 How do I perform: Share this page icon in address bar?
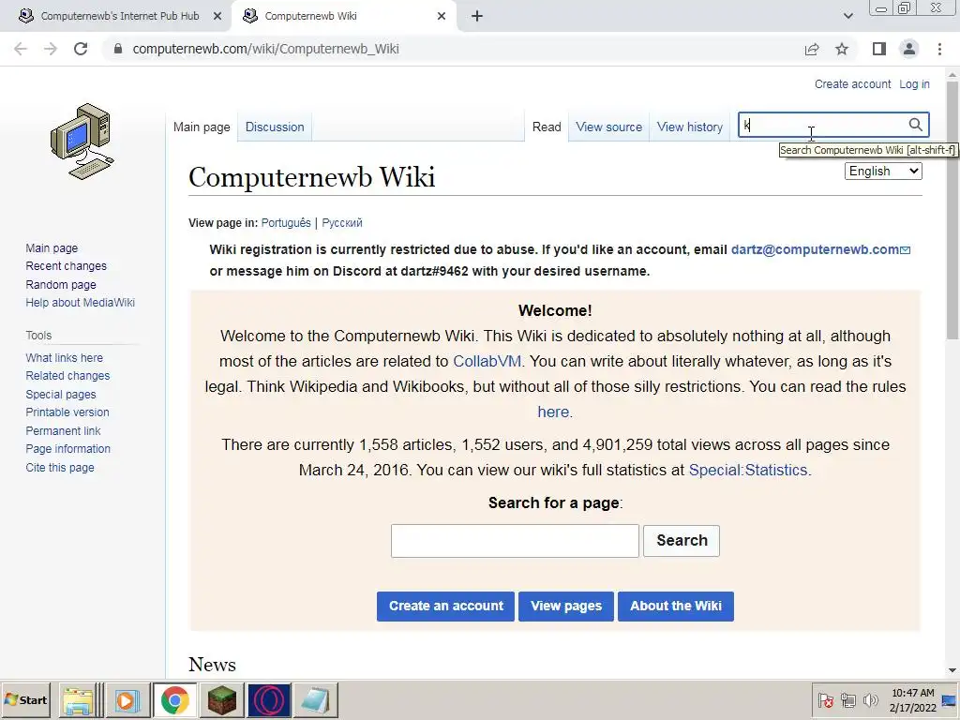(812, 49)
